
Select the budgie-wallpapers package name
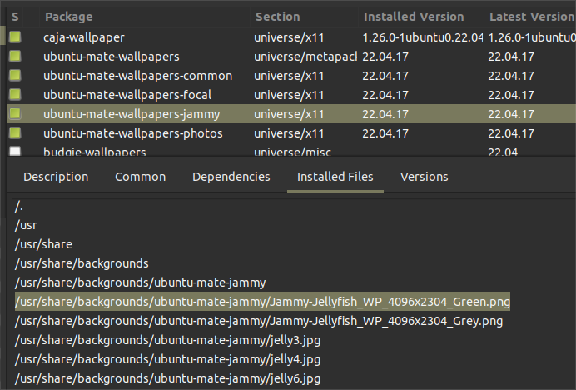coord(94,152)
